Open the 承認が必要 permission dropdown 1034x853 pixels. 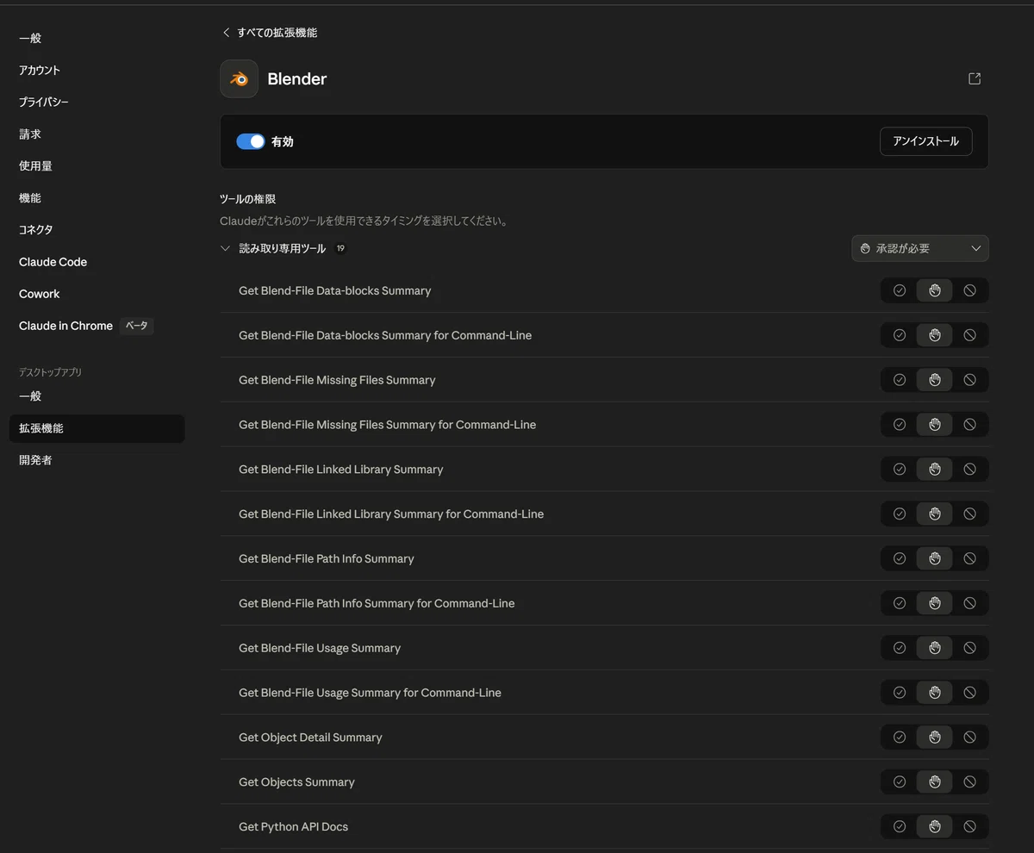pyautogui.click(x=920, y=248)
